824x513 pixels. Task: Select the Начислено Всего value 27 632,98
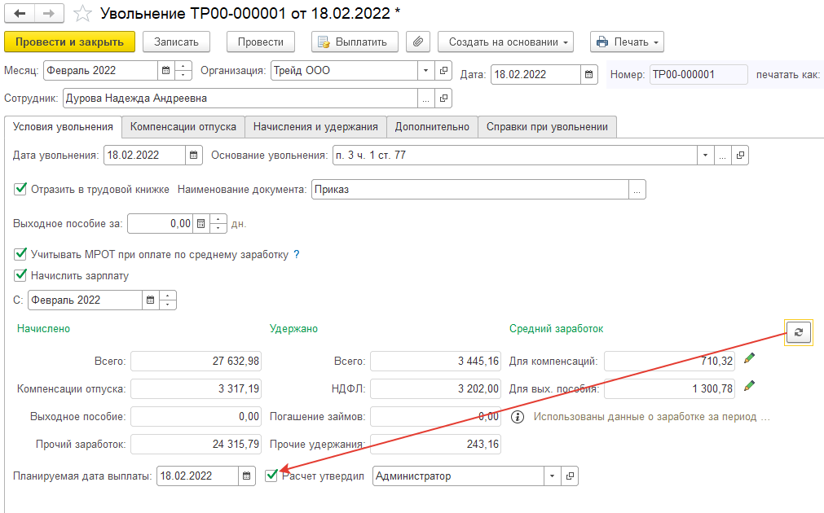(196, 362)
